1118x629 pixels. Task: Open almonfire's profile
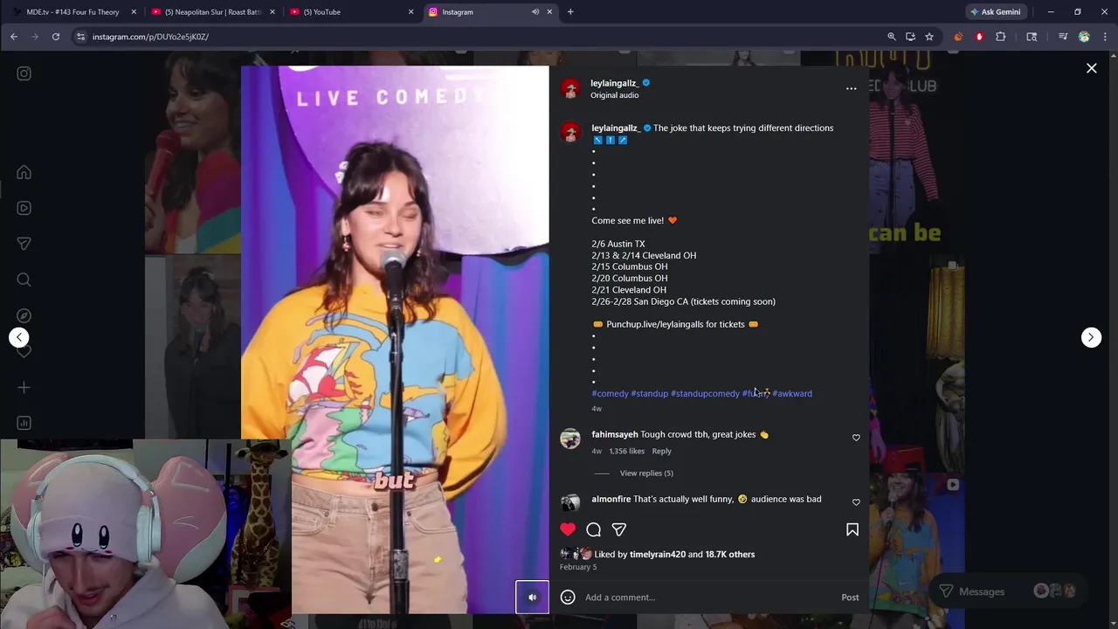click(611, 499)
